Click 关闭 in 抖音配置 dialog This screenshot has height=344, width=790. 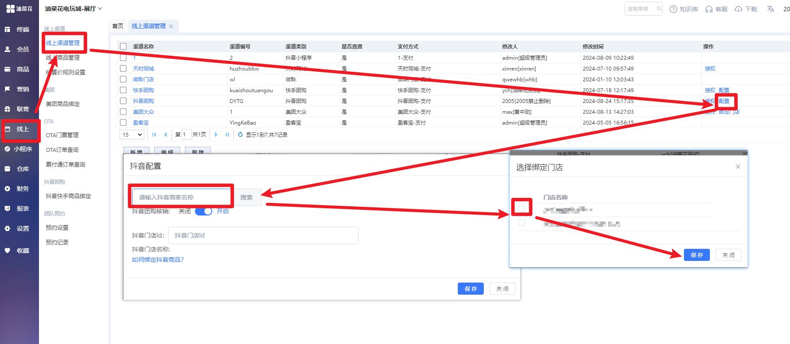(502, 289)
